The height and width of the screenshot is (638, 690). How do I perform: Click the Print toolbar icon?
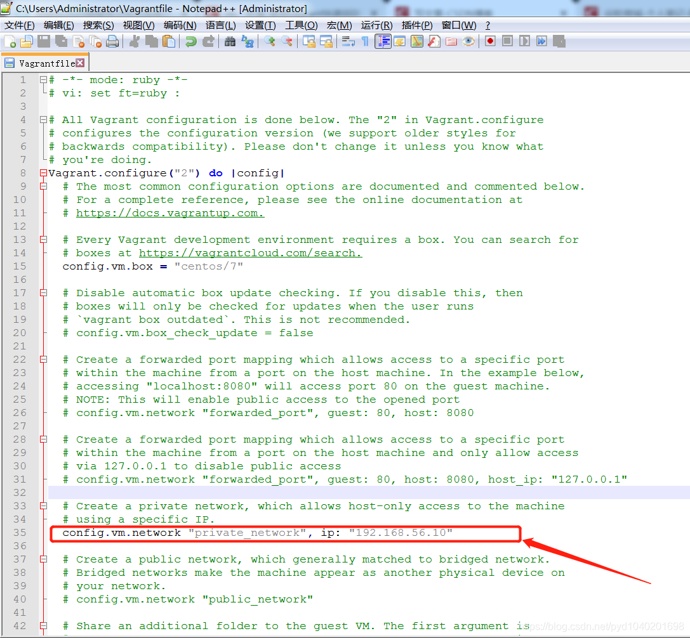(112, 41)
